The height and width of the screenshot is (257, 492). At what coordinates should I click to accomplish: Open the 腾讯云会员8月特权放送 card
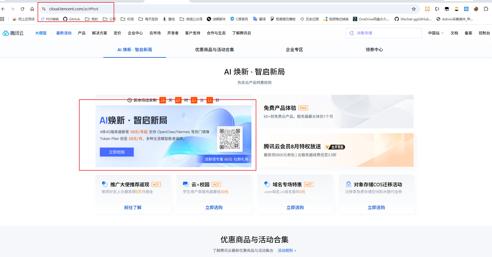click(336, 150)
